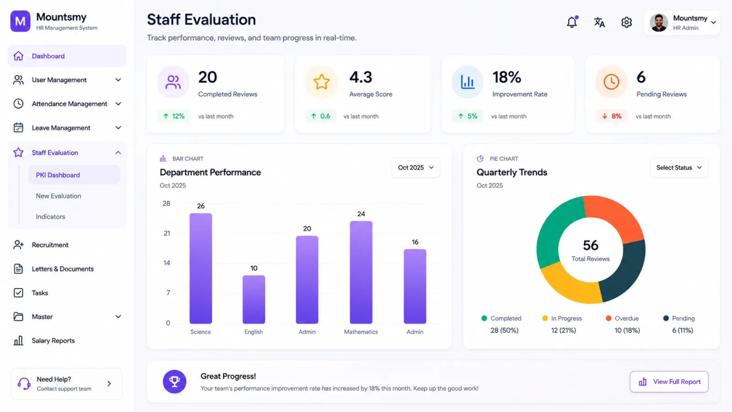Click the small bar chart icon beside BAR CHART

click(x=163, y=159)
